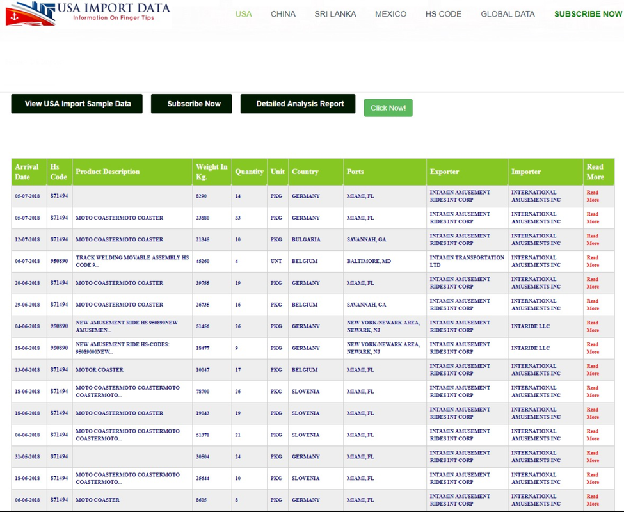624x512 pixels.
Task: Open Read More for the Bulgaria row
Action: [593, 239]
